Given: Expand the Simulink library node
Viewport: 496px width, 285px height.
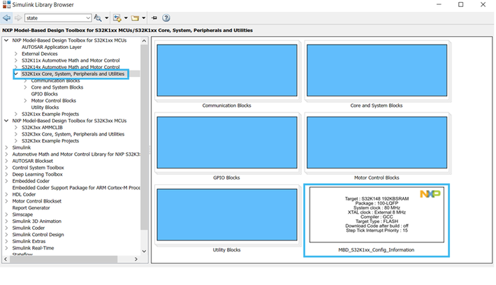Looking at the screenshot, I should [x=6, y=147].
